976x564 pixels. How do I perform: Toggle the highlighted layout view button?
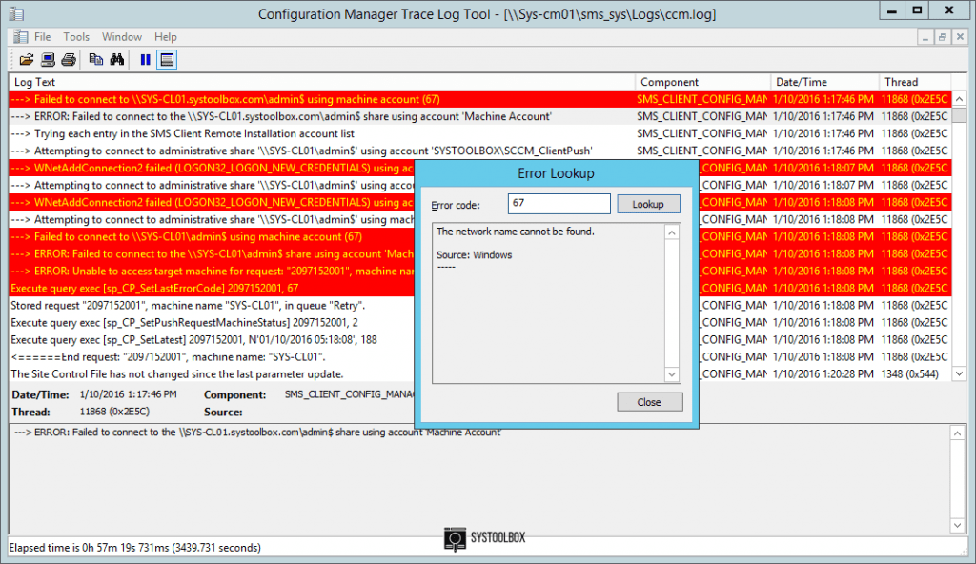pyautogui.click(x=169, y=59)
